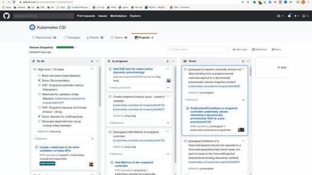Open the plus create-new menu

coord(296,16)
